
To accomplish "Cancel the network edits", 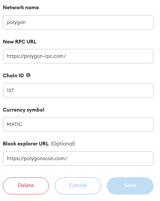I will coord(78,186).
